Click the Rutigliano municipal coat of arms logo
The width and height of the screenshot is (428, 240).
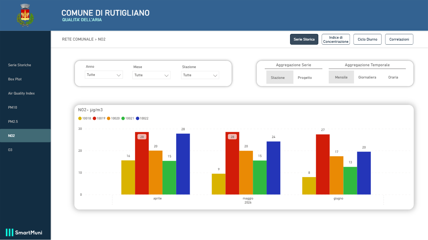click(25, 15)
